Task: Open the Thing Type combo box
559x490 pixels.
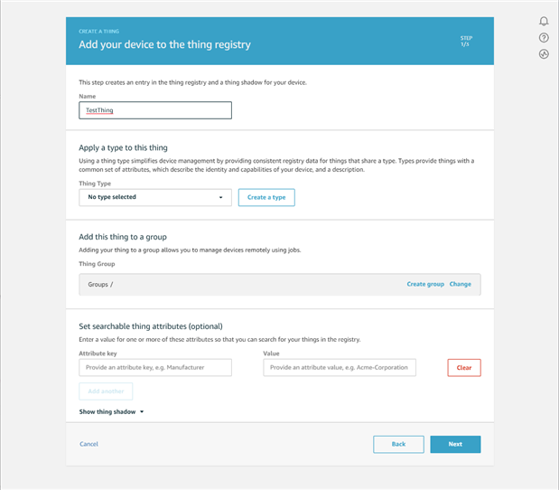Action: 154,197
